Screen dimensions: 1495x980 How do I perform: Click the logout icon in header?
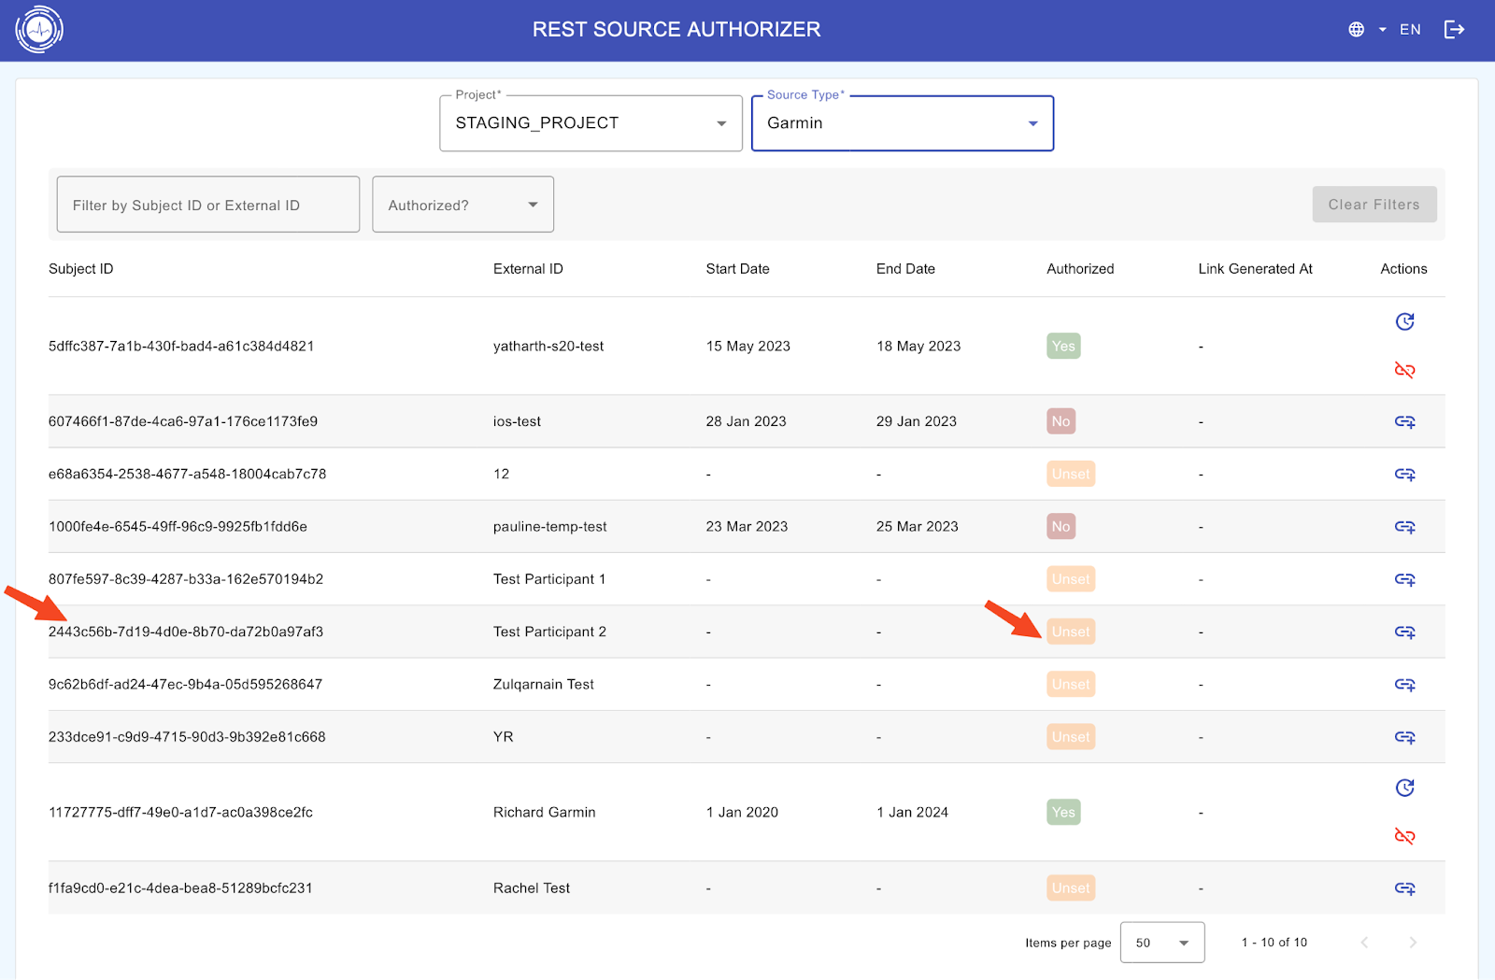pos(1454,30)
